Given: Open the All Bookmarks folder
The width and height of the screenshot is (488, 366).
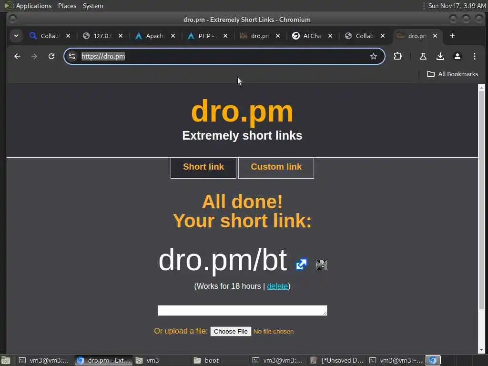Looking at the screenshot, I should (452, 74).
